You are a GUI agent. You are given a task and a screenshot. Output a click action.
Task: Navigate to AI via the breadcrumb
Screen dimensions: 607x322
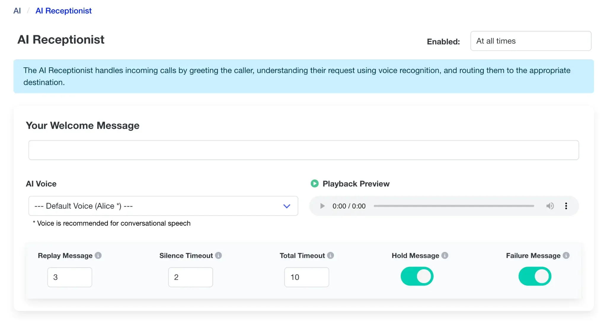coord(17,11)
